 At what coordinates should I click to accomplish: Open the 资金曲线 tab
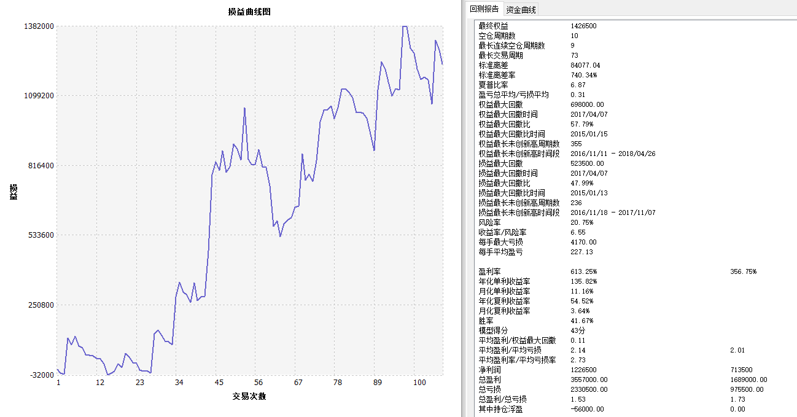[x=521, y=10]
